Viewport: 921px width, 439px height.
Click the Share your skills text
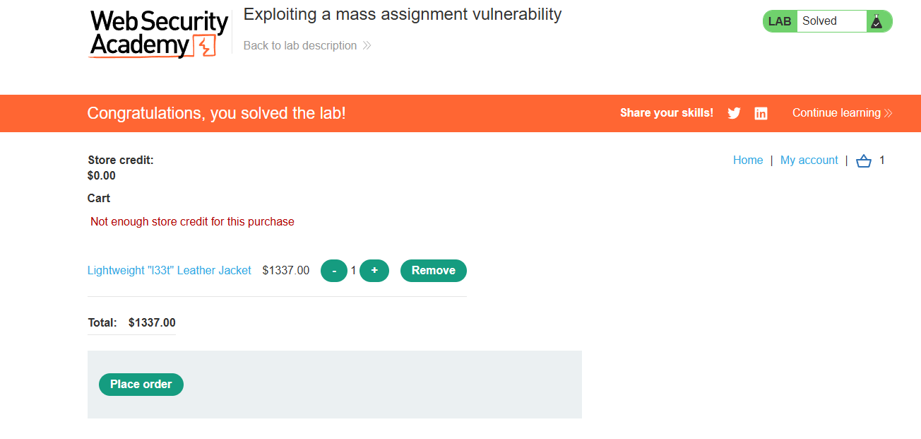click(666, 113)
